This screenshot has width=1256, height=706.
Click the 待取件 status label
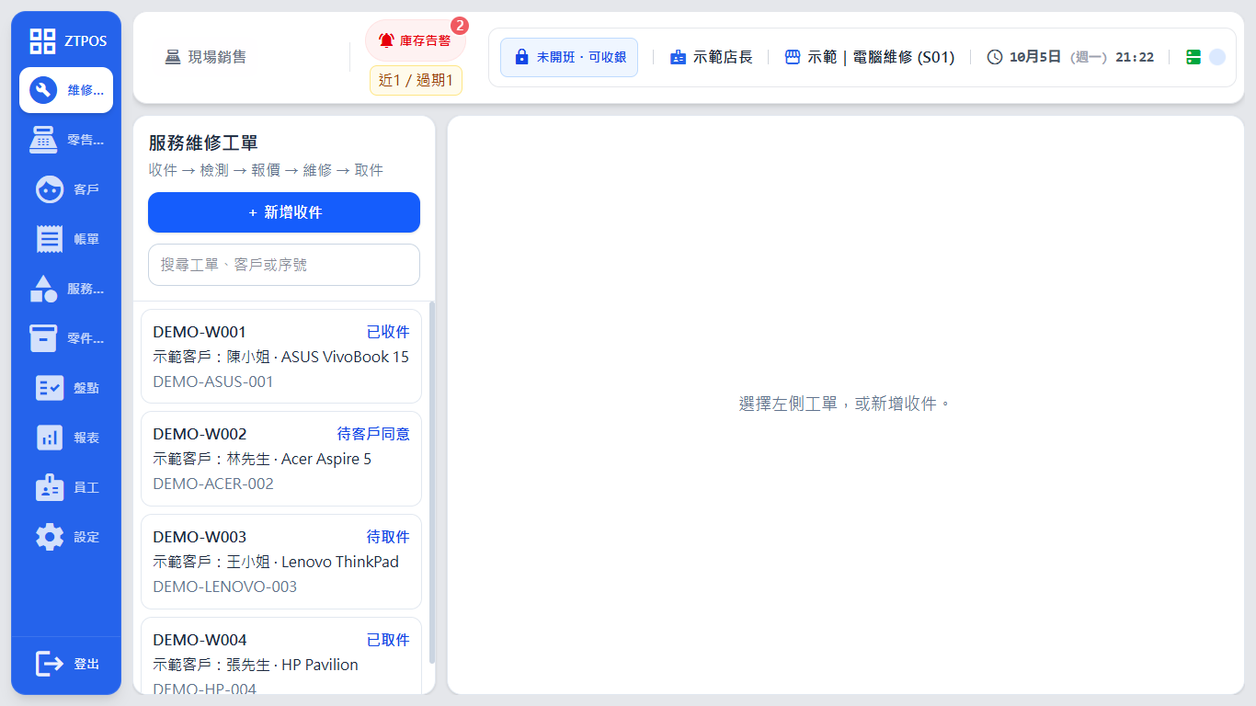[388, 537]
